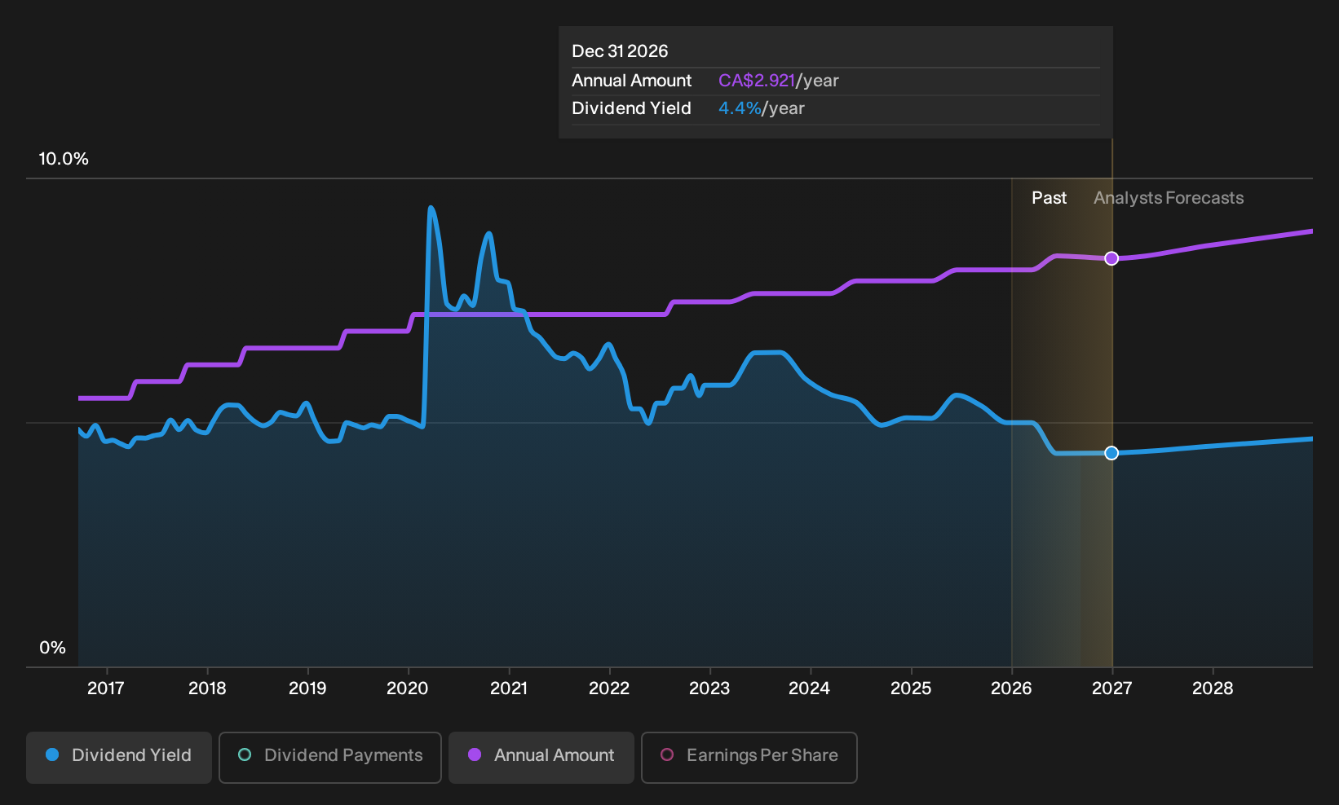Screen dimensions: 1339x805
Task: Toggle the Earnings Per Share legend button
Action: coord(749,758)
